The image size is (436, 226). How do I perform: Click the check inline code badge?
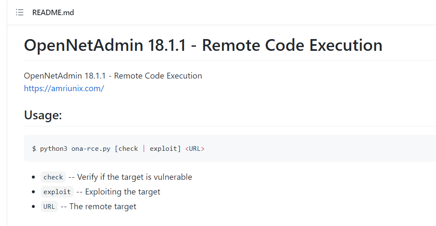pos(53,177)
